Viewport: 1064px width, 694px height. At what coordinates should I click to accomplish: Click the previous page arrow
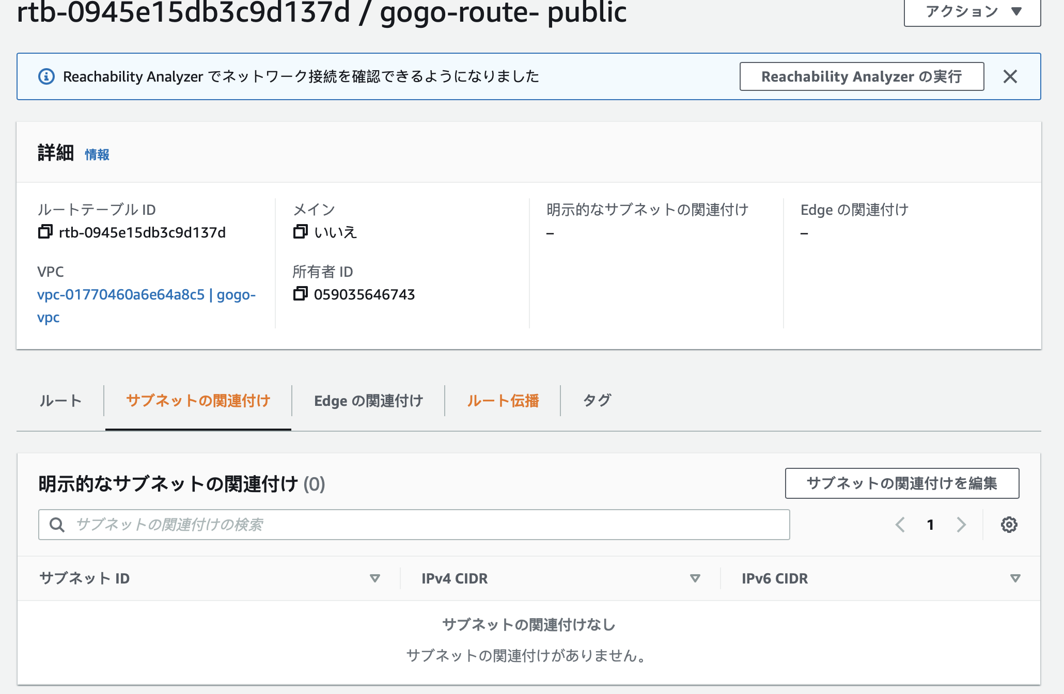(x=901, y=525)
